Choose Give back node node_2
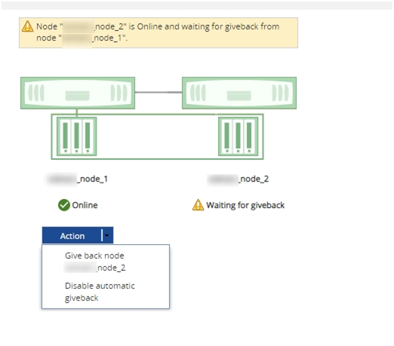394x346 pixels. point(95,262)
